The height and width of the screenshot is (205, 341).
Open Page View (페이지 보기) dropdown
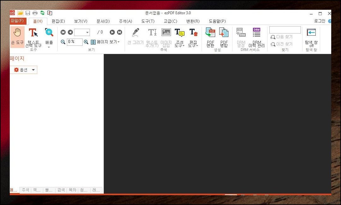click(105, 42)
